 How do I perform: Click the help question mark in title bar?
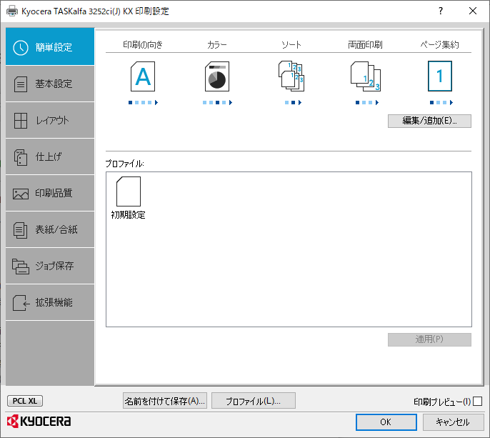tap(440, 11)
